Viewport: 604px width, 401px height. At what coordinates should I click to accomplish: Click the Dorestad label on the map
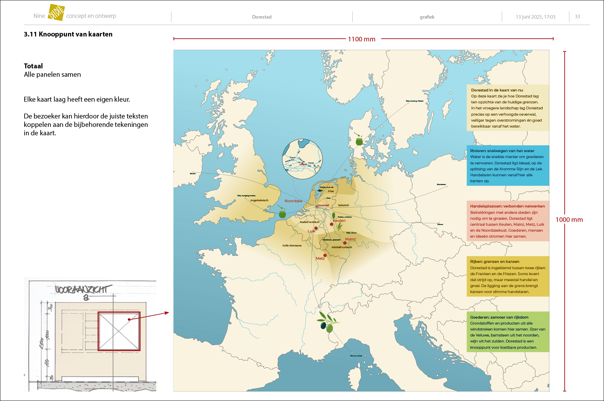click(x=323, y=205)
